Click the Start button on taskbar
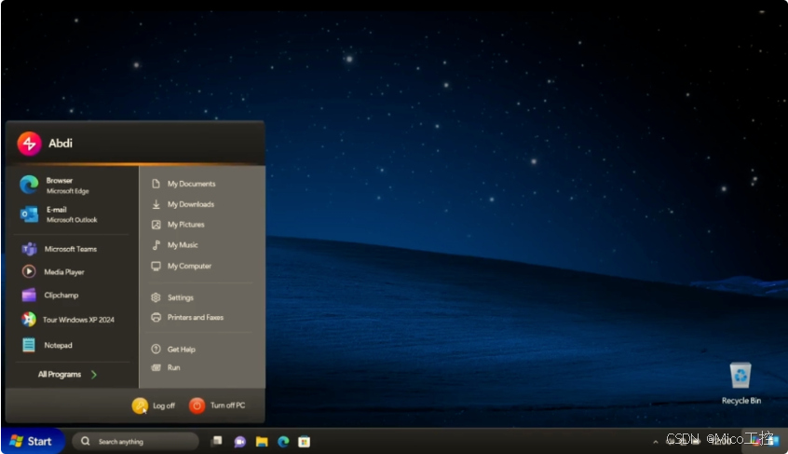788x454 pixels. pos(33,441)
